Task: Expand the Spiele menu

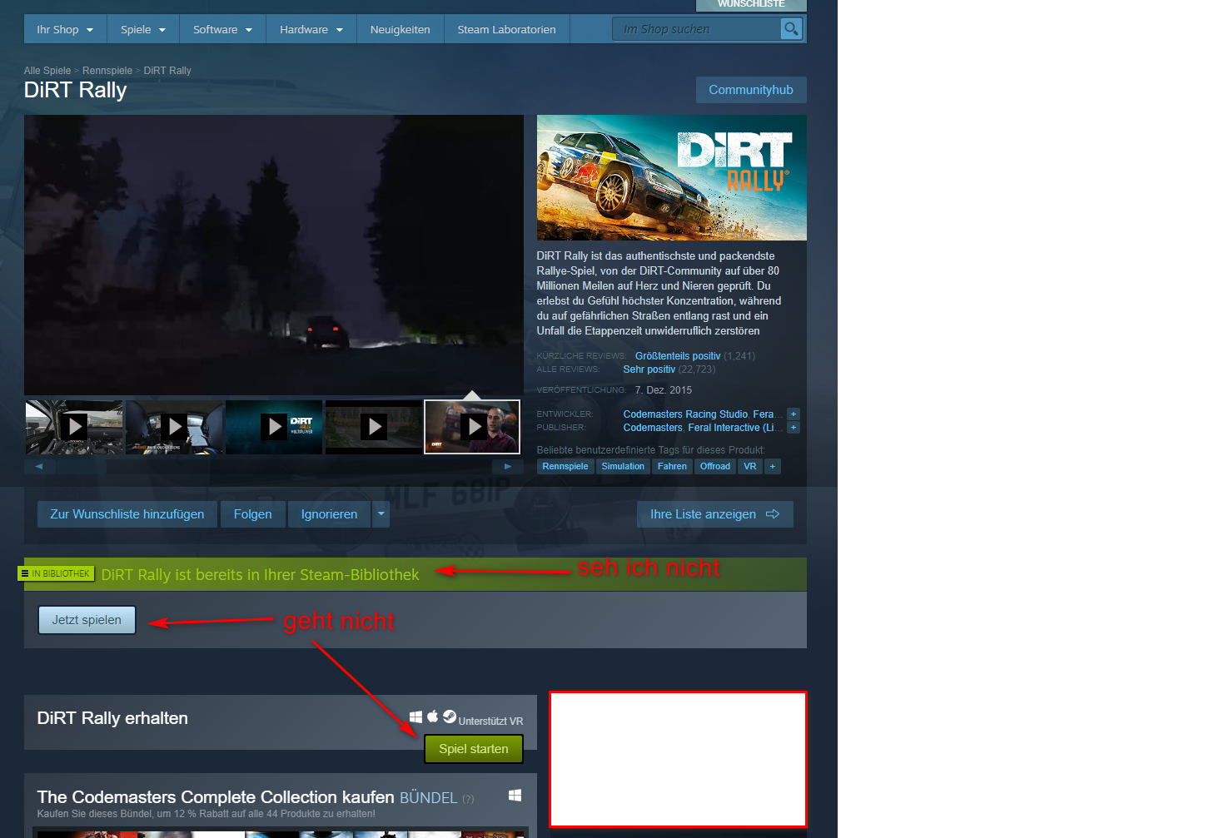Action: (x=143, y=29)
